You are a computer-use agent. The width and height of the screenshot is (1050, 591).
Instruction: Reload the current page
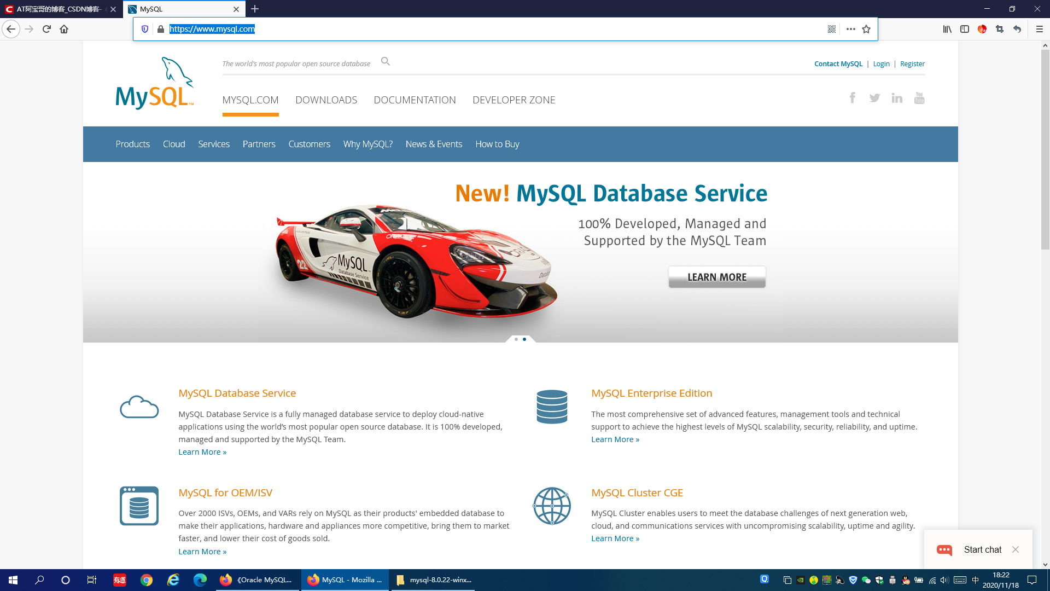coord(46,29)
